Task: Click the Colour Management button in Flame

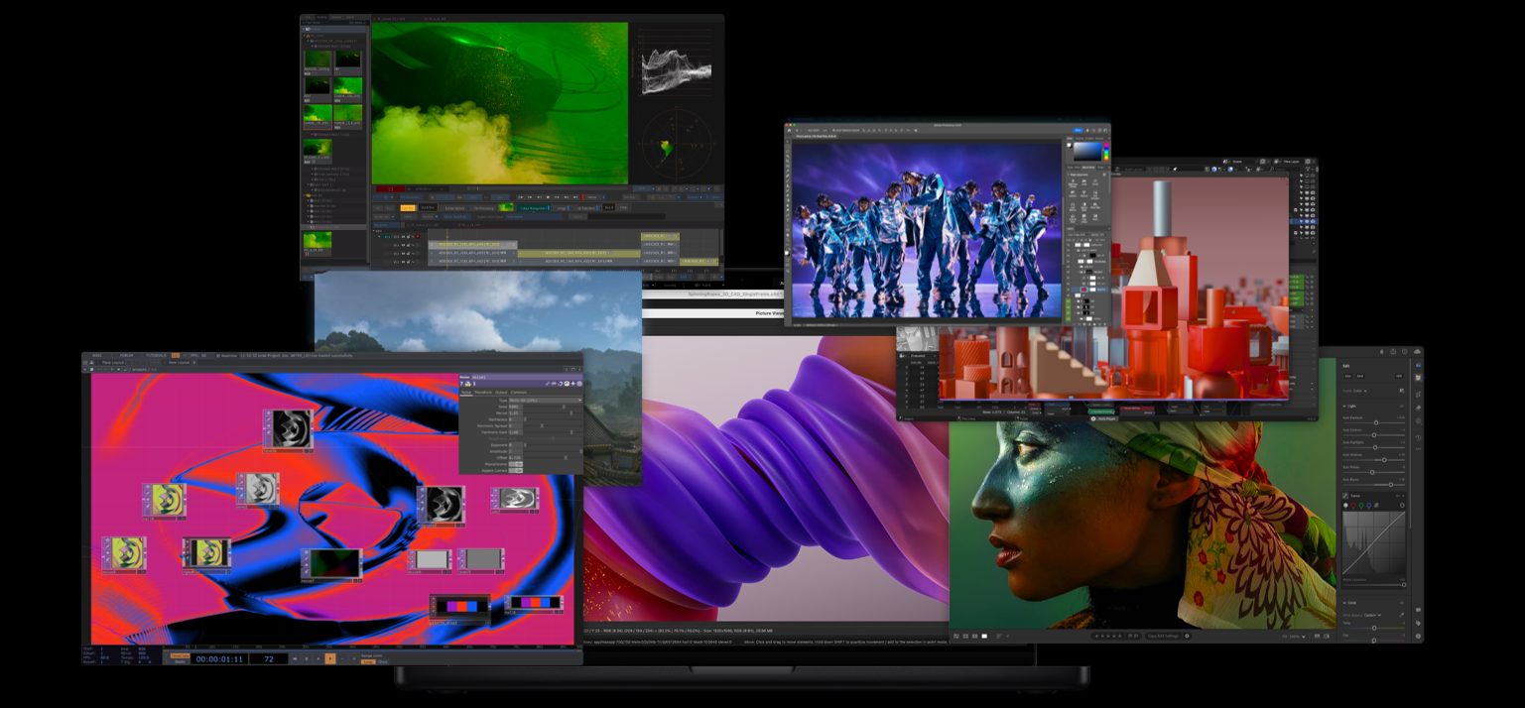Action: [x=531, y=208]
